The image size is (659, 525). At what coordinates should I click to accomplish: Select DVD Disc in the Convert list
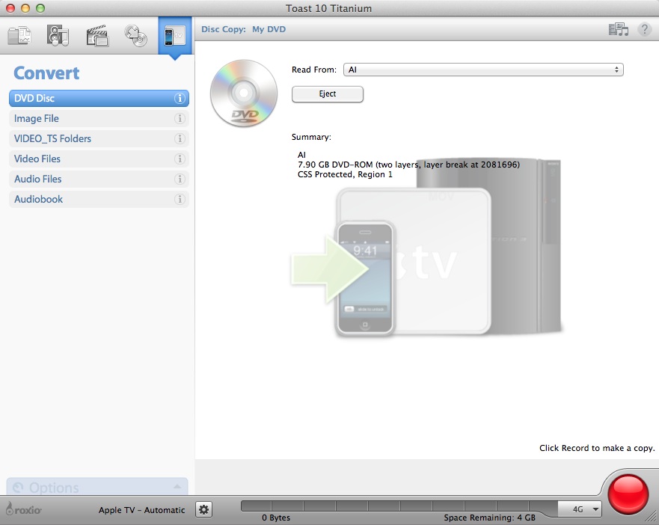[x=99, y=99]
